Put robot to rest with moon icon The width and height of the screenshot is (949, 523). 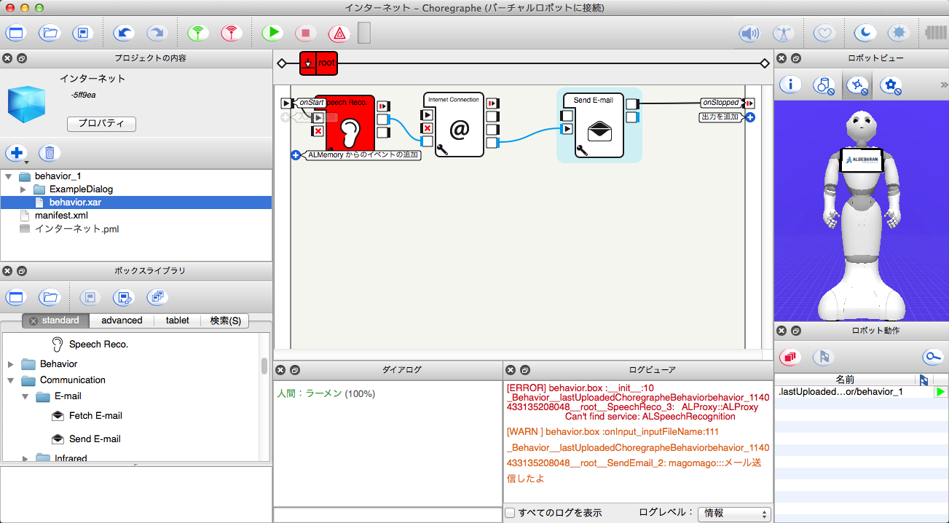[865, 33]
